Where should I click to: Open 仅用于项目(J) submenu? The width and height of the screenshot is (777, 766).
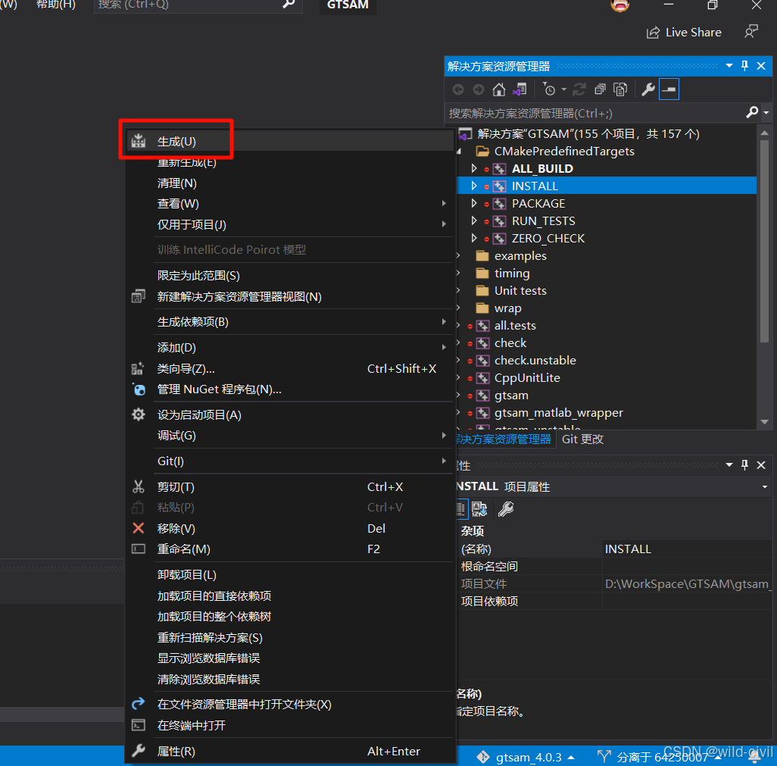(x=289, y=224)
